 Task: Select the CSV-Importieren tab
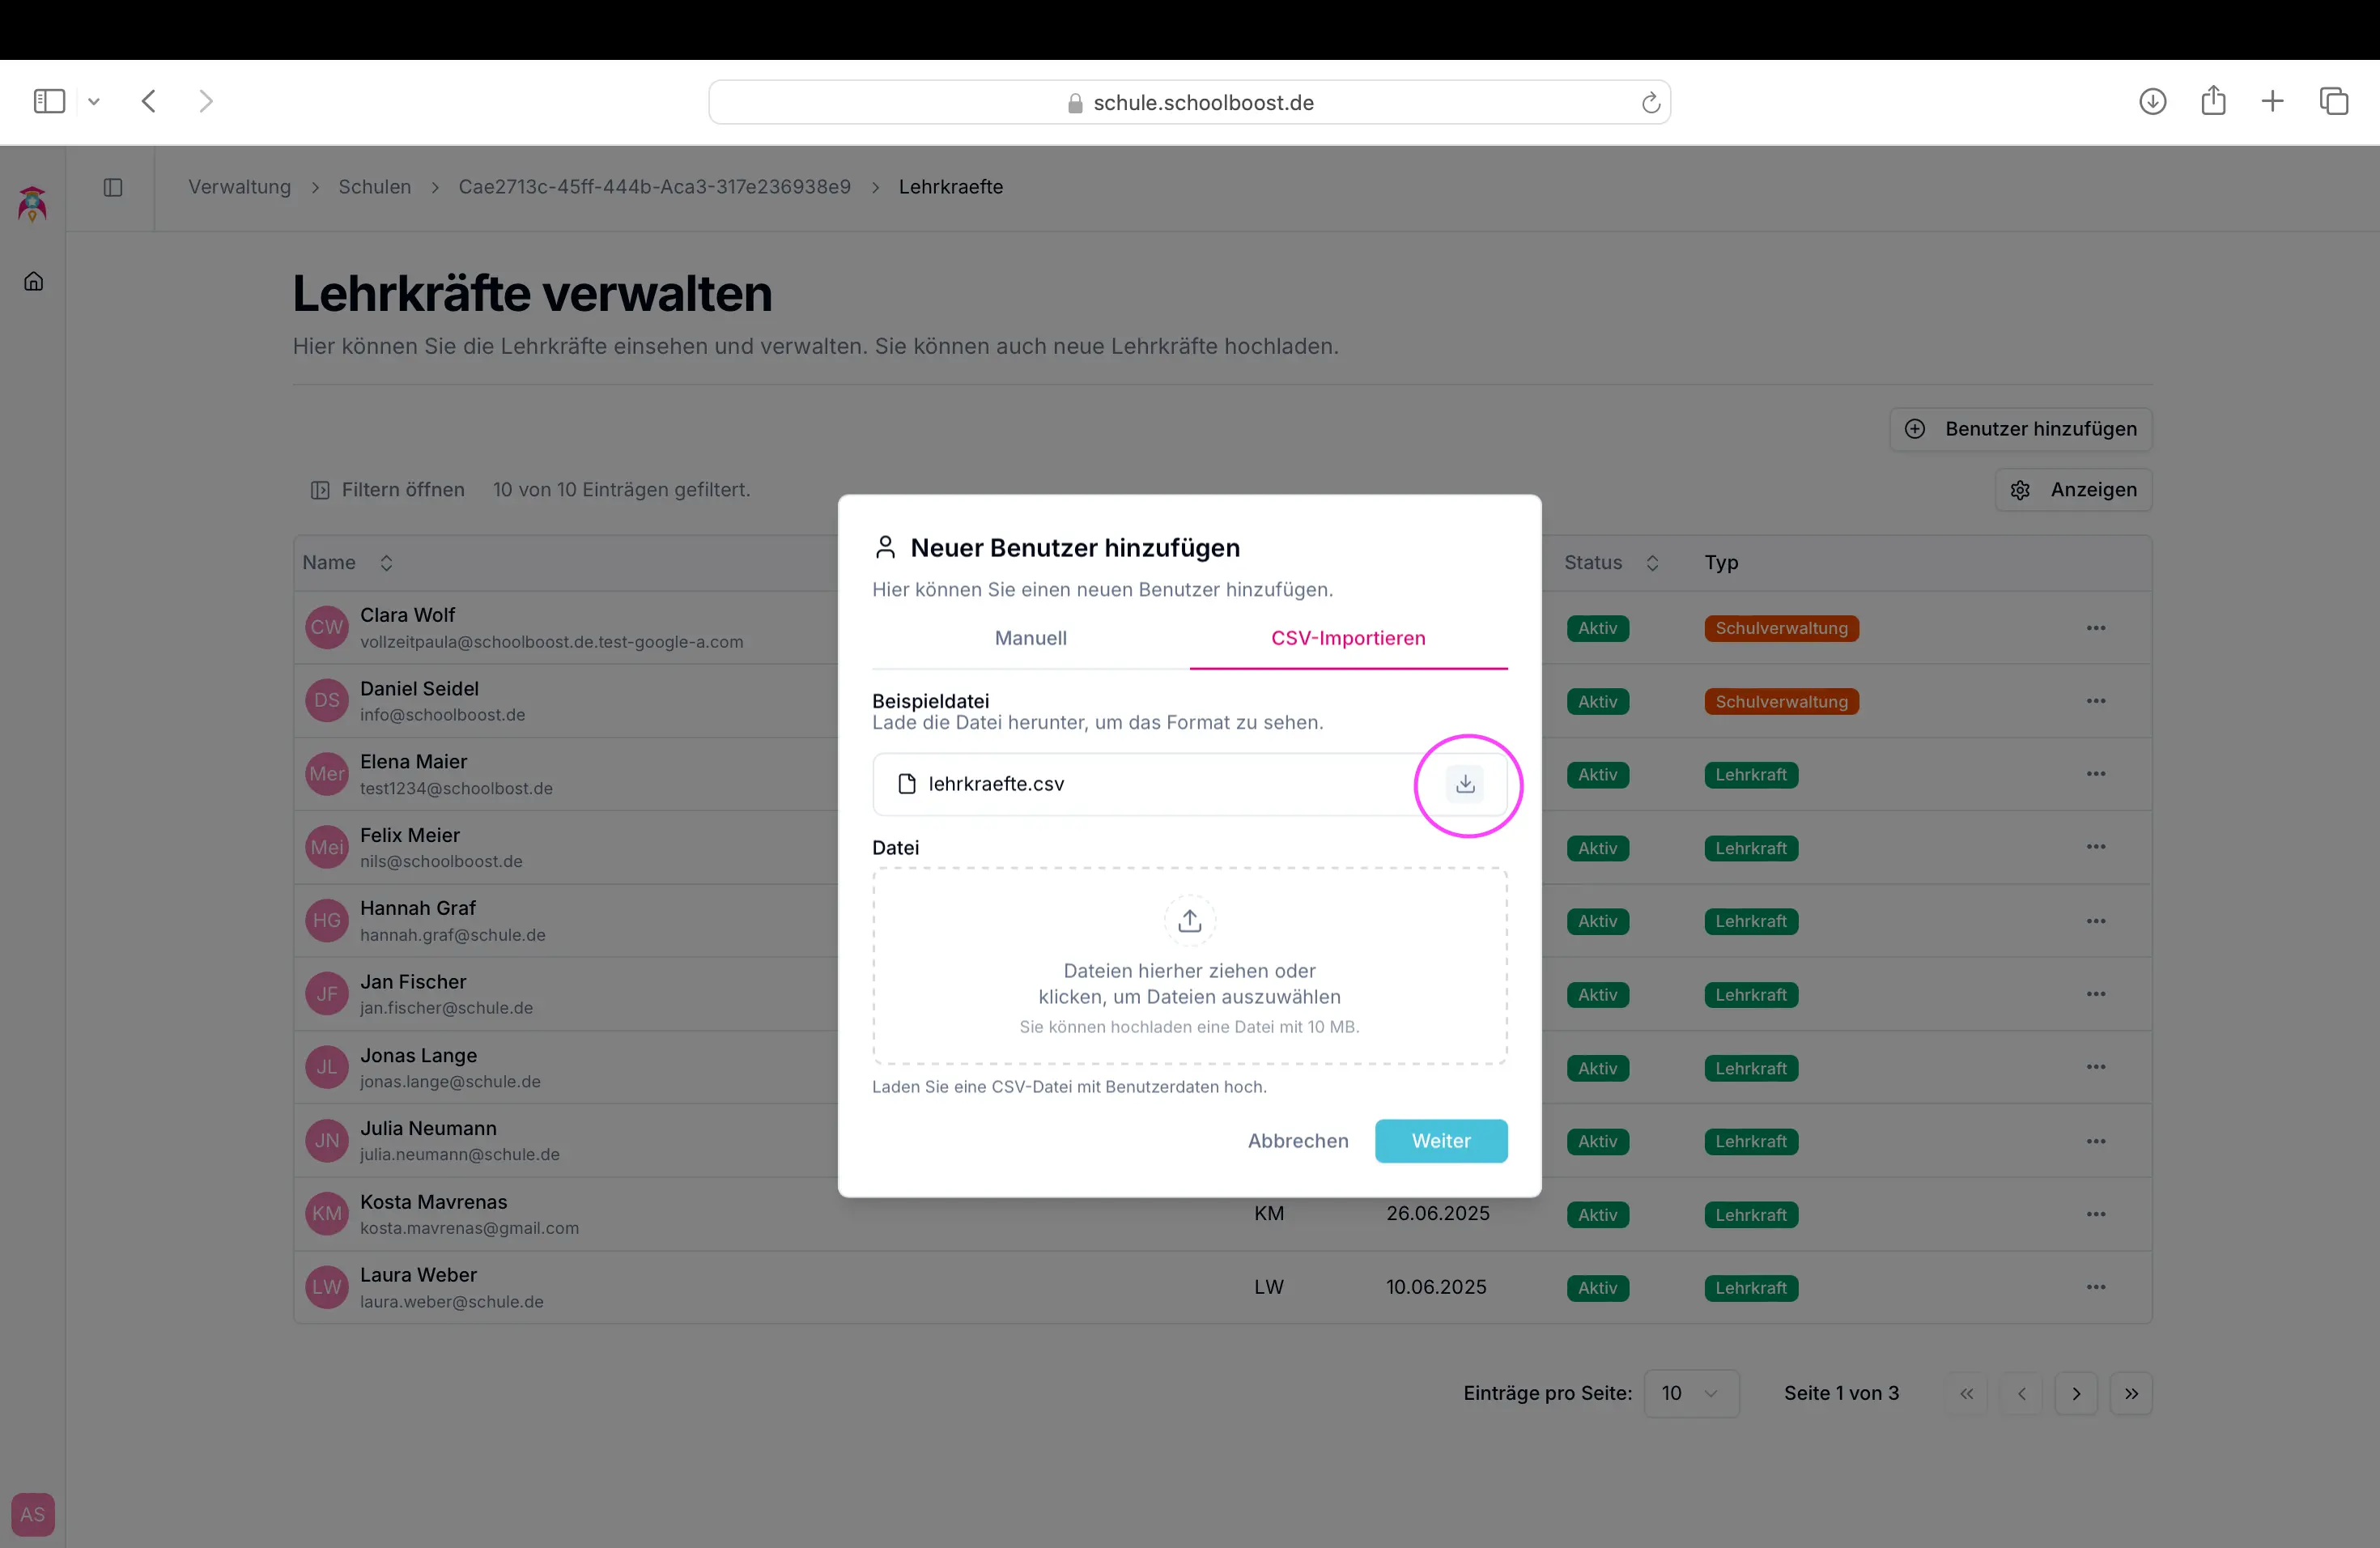pyautogui.click(x=1347, y=638)
